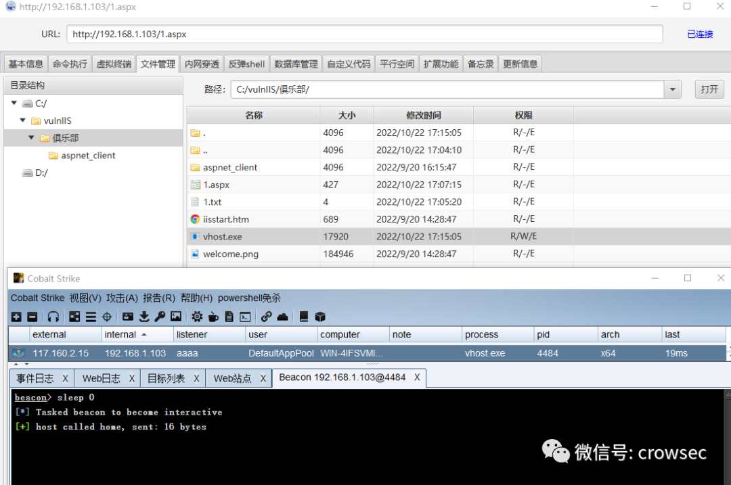Click the D:/ drive icon in the tree
The width and height of the screenshot is (731, 485).
27,173
